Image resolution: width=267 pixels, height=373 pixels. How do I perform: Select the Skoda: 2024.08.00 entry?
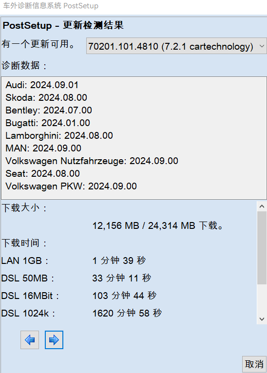pyautogui.click(x=46, y=98)
